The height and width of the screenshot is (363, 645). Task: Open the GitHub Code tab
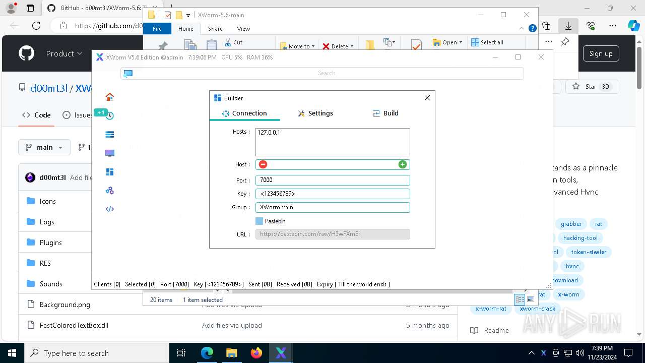point(36,115)
